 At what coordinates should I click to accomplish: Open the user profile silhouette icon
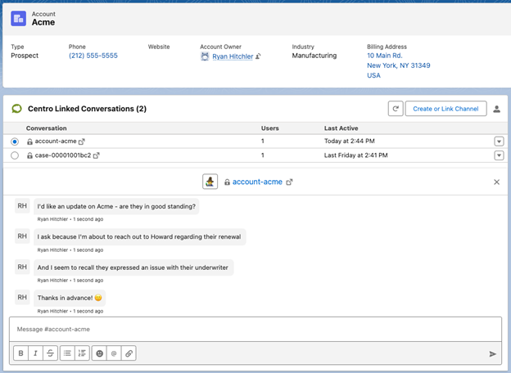click(496, 109)
